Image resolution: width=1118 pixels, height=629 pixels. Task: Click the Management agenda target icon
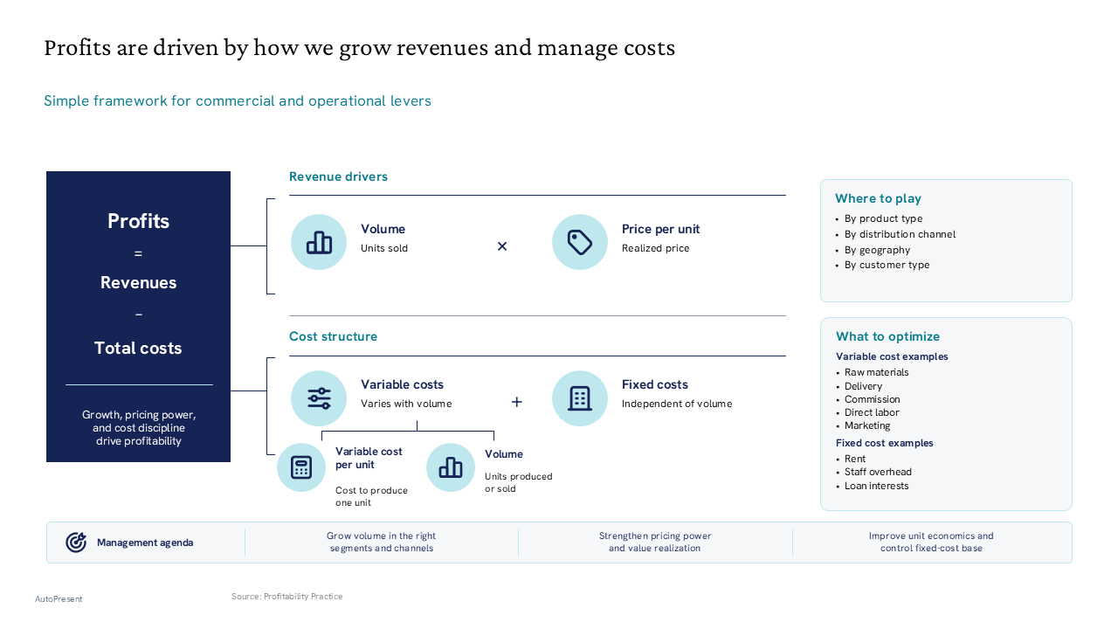[76, 543]
